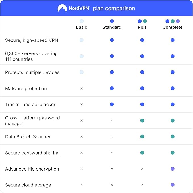Click Plus's green dot for Cross-platform password manager
This screenshot has width=193, height=193.
[142, 121]
